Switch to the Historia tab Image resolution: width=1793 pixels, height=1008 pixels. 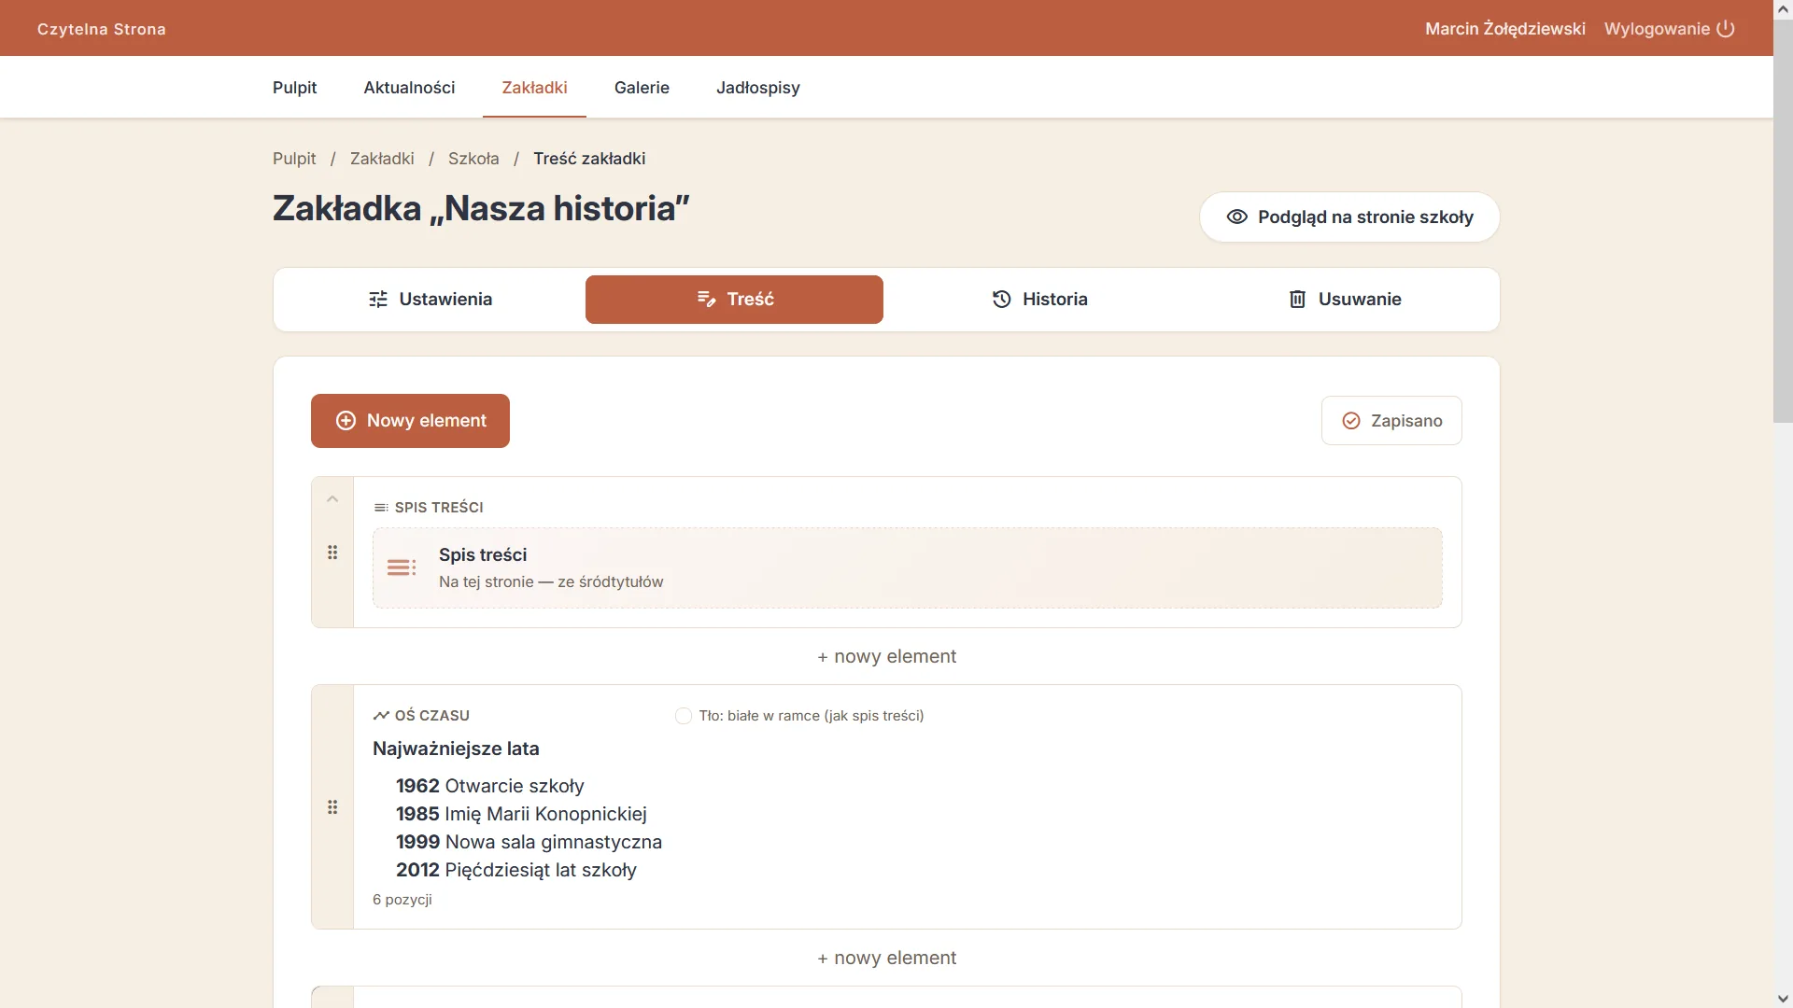[x=1039, y=300]
